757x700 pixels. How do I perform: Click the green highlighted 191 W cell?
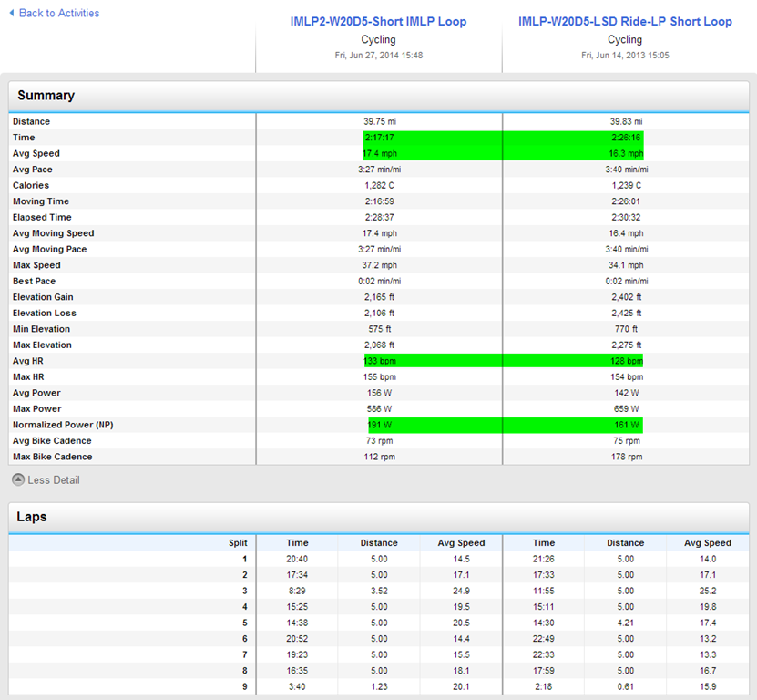pyautogui.click(x=379, y=425)
